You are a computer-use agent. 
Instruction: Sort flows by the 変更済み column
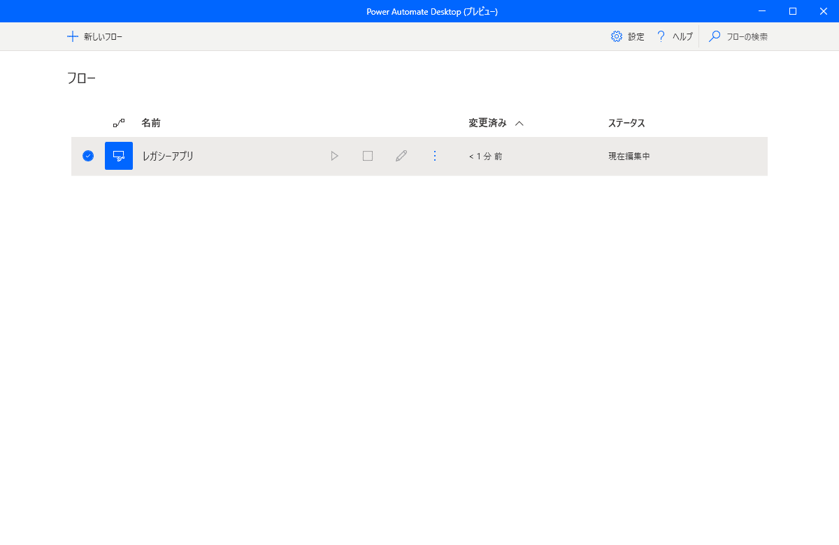click(x=487, y=122)
